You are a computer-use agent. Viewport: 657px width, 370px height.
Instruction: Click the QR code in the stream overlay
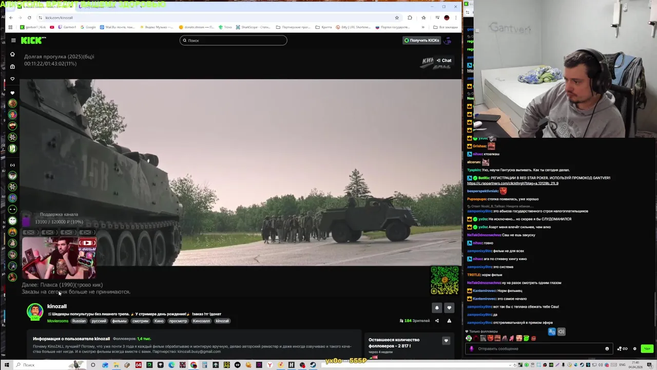(445, 280)
